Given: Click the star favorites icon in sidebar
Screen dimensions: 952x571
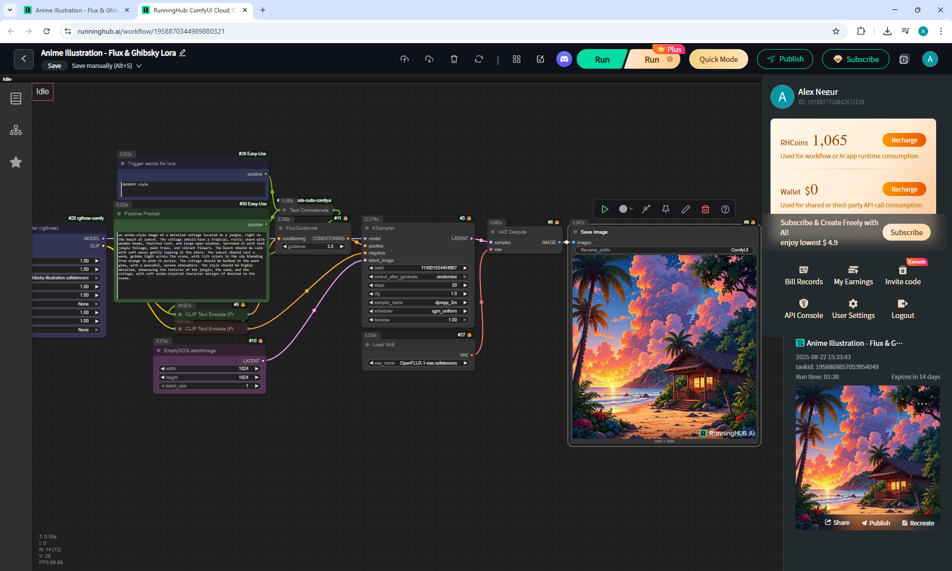Looking at the screenshot, I should [x=16, y=162].
